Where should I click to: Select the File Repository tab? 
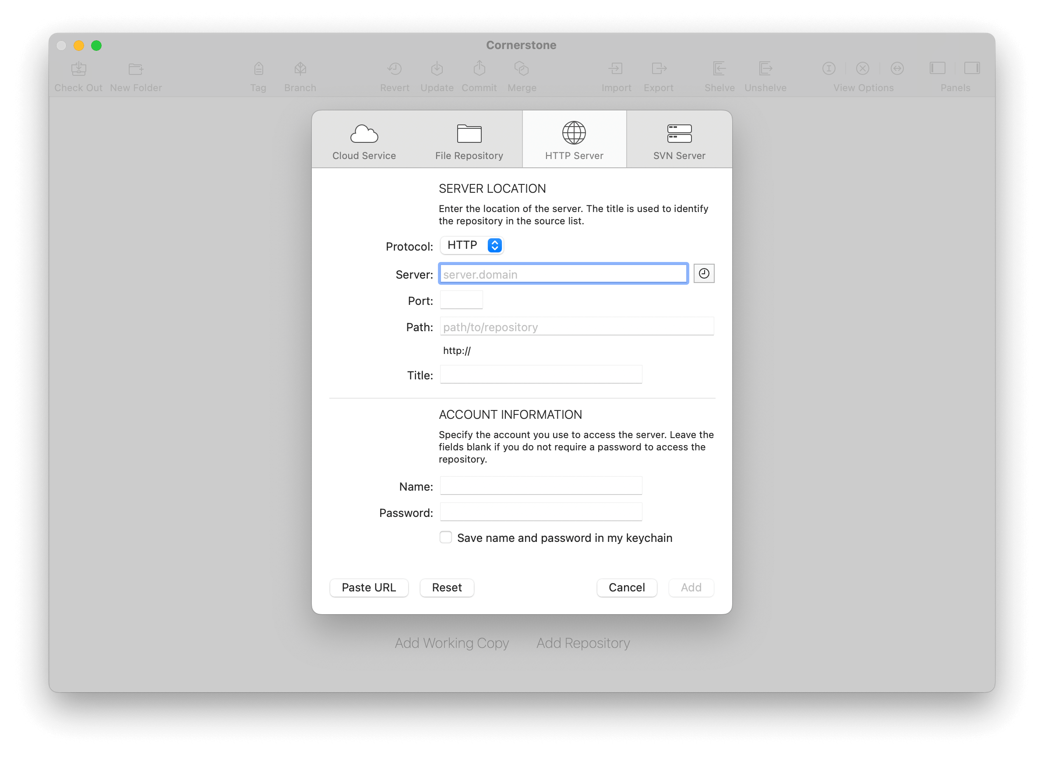469,138
